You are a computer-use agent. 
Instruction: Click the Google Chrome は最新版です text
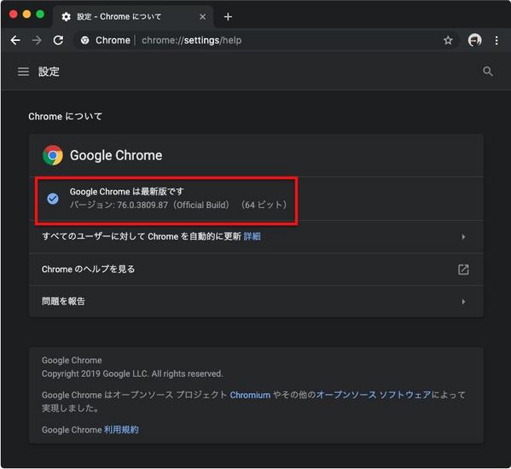click(127, 192)
